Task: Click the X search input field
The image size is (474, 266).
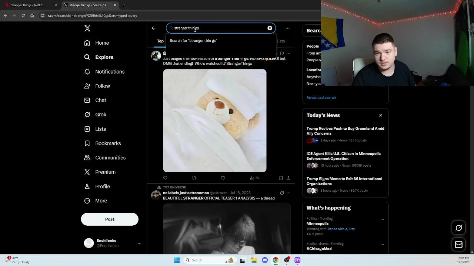Action: click(x=220, y=28)
